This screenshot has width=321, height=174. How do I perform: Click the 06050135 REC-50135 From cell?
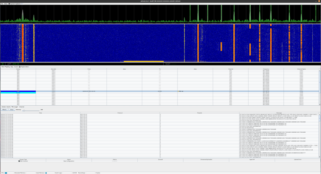(89, 91)
